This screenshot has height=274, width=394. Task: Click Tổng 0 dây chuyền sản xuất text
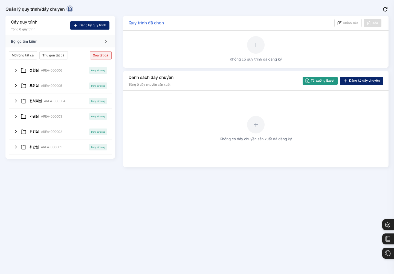[x=149, y=85]
